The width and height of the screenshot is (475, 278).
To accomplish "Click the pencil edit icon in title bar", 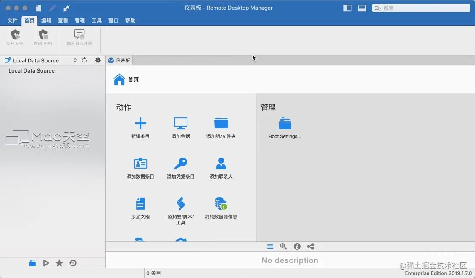I will pos(52,8).
